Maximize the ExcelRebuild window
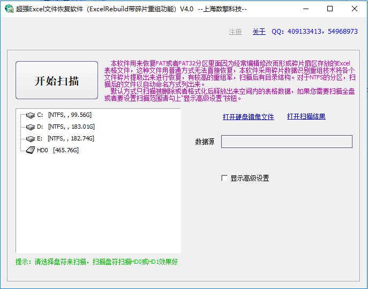Screen dimensions: 368x289 point(330,9)
